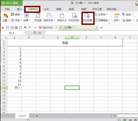The height and width of the screenshot is (121, 138).
Task: Click the fx insert function icon
Action: (40, 33)
